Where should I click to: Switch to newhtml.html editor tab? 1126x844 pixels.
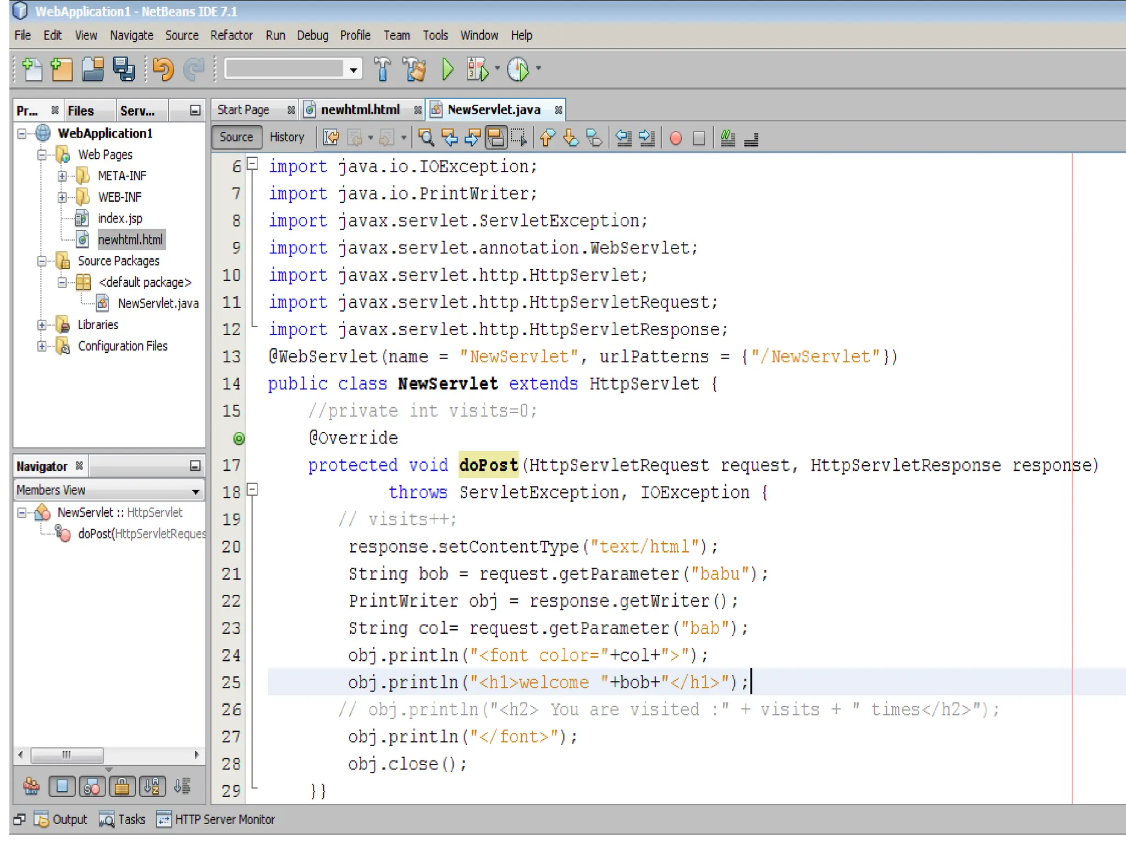(360, 110)
